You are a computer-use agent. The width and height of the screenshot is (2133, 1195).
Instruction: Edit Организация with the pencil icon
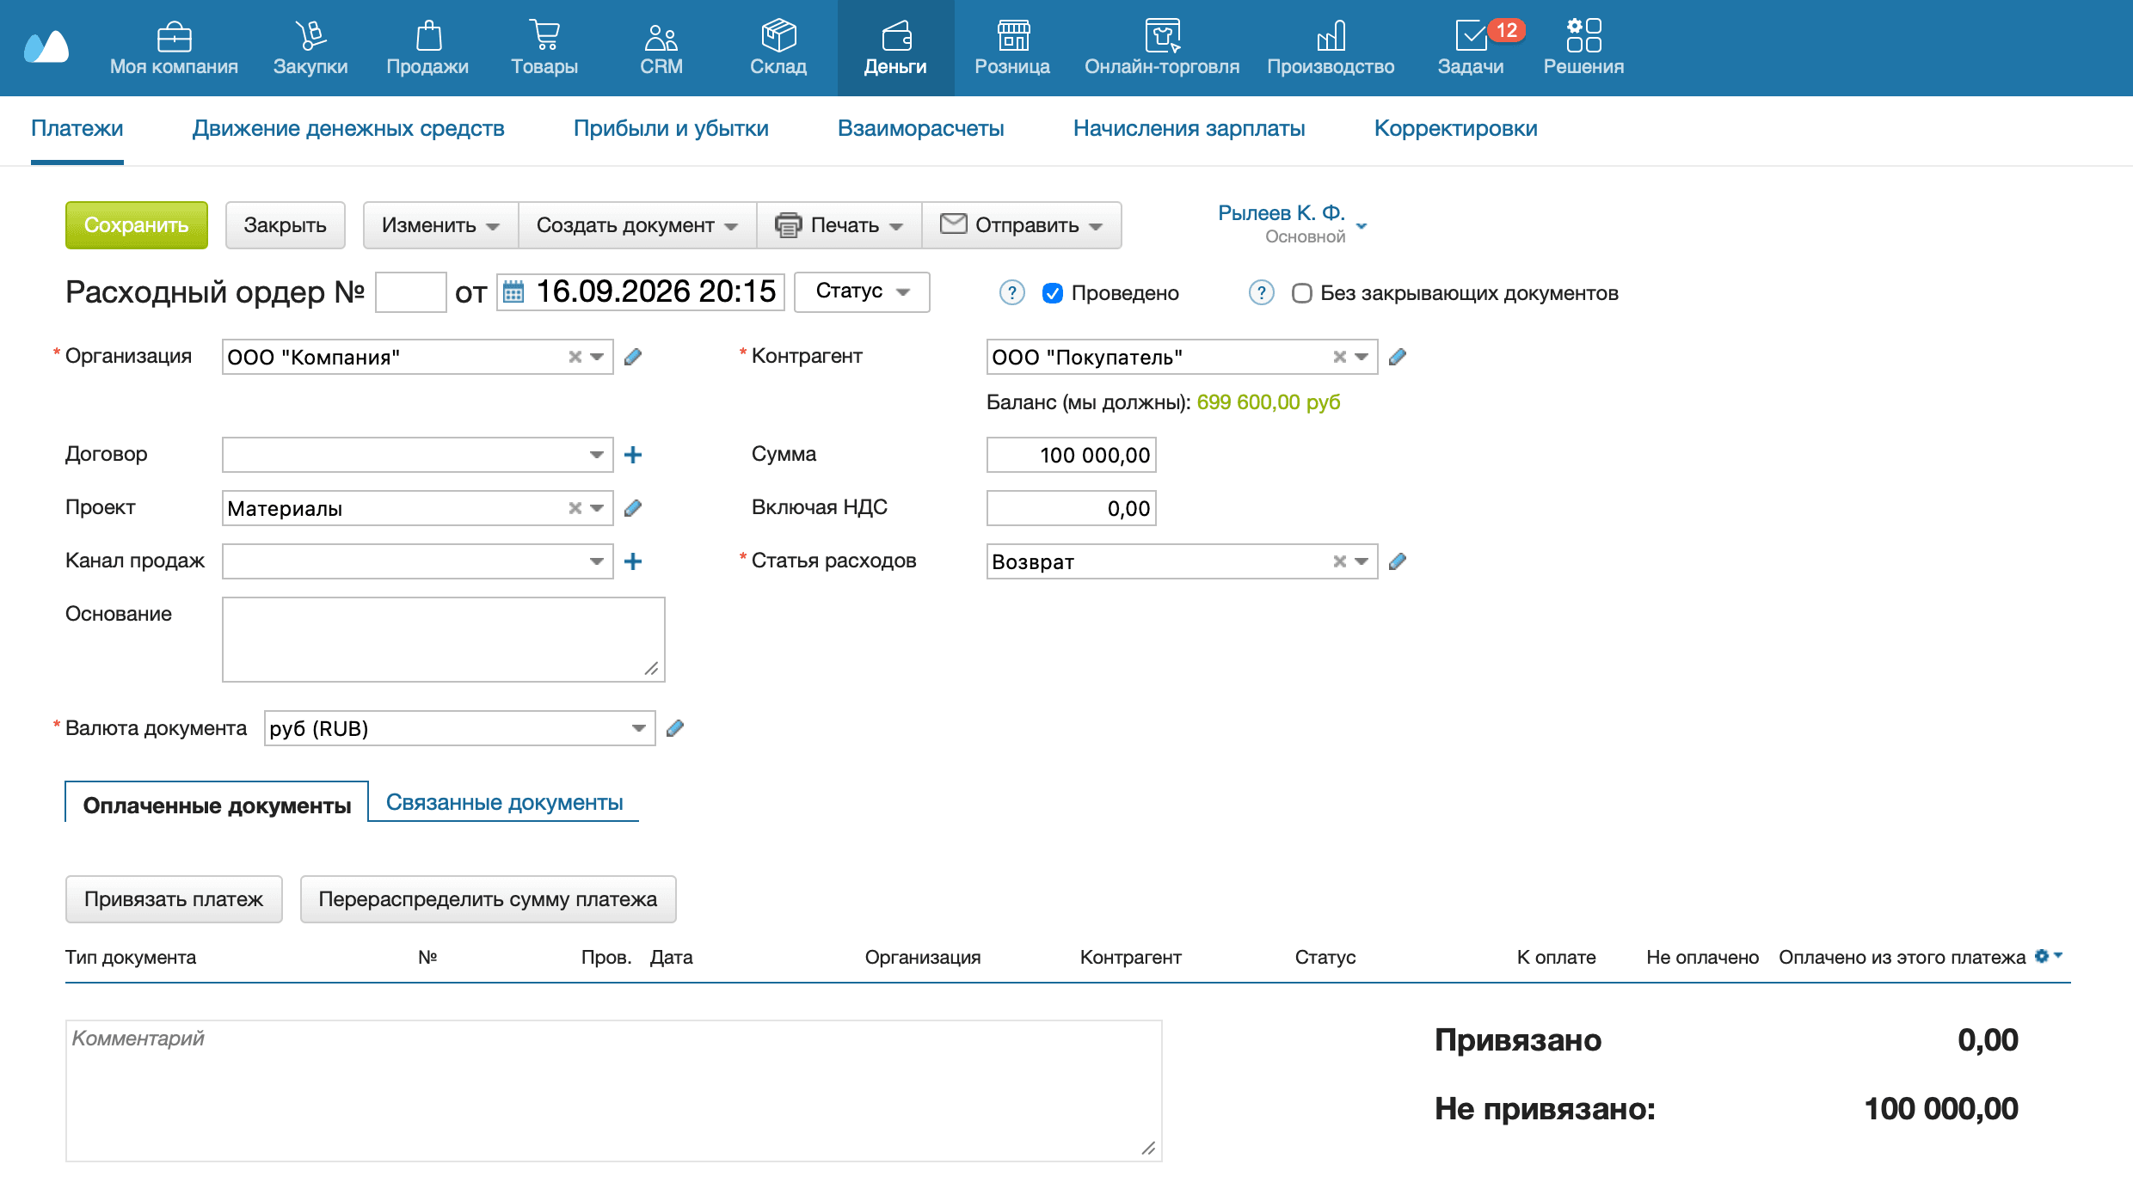[633, 357]
